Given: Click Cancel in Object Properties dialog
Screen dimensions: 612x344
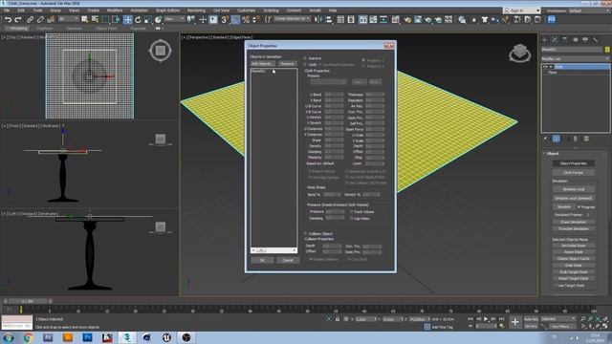Looking at the screenshot, I should [287, 260].
